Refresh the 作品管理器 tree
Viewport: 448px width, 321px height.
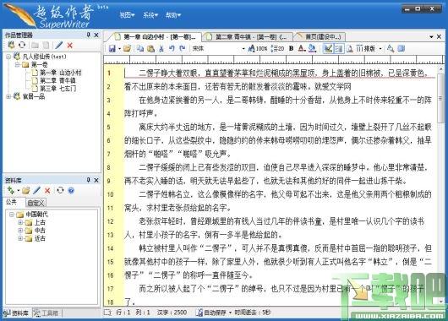22,45
